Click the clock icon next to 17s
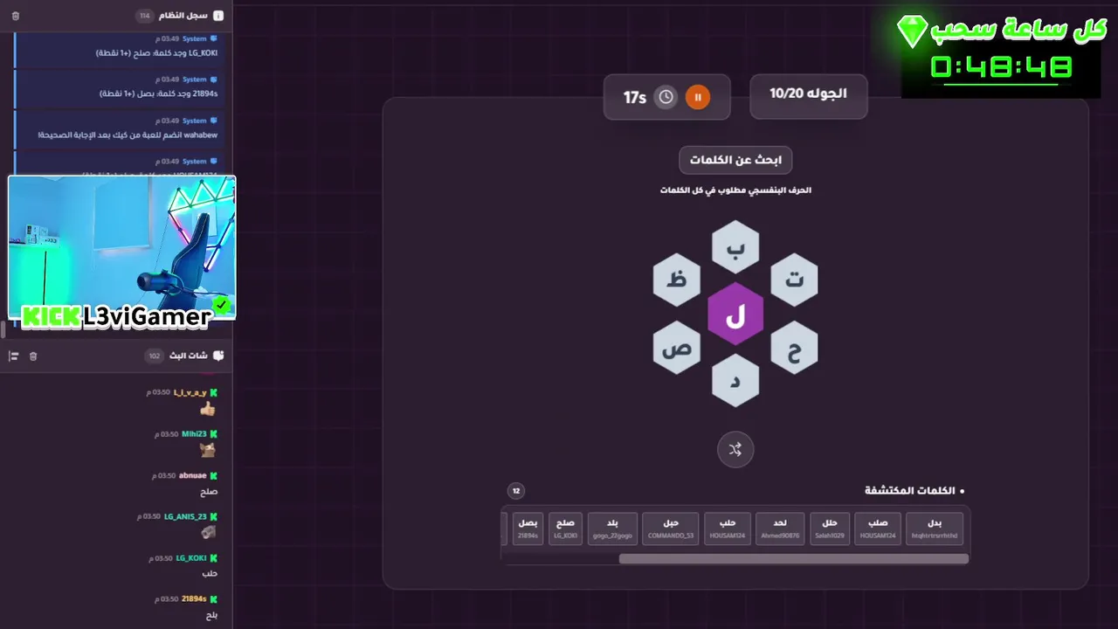Screen dimensions: 1118x629 click(666, 97)
